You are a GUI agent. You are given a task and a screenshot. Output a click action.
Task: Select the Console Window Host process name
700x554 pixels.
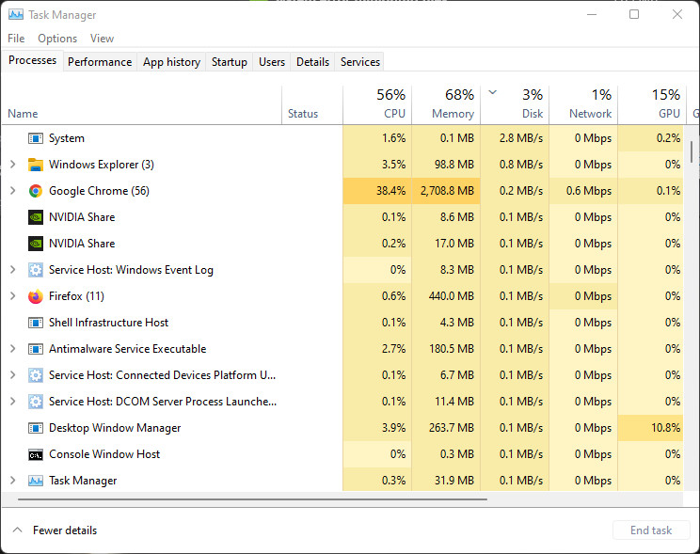point(104,454)
